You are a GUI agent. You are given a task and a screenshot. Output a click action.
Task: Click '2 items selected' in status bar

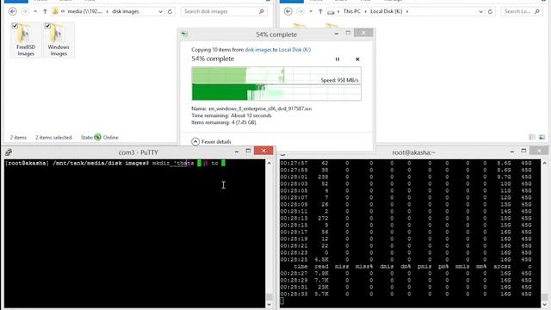tap(53, 138)
